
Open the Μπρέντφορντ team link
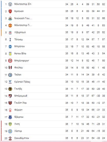point(22,61)
